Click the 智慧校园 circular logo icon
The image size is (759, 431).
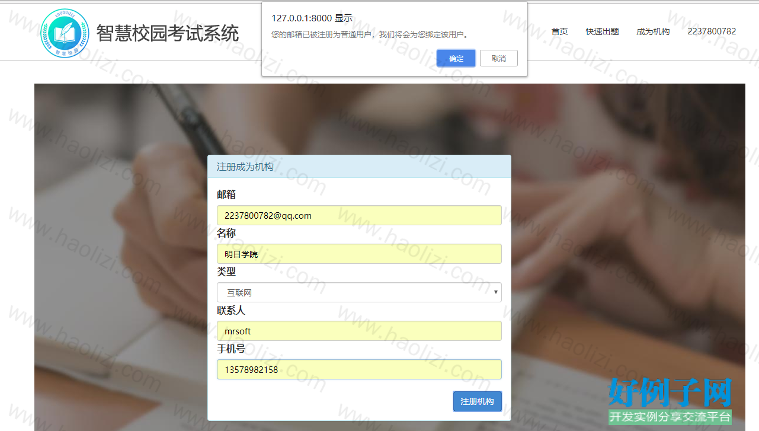(65, 33)
